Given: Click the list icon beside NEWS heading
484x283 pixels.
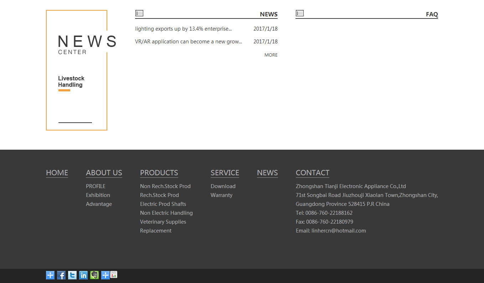Looking at the screenshot, I should tap(139, 13).
